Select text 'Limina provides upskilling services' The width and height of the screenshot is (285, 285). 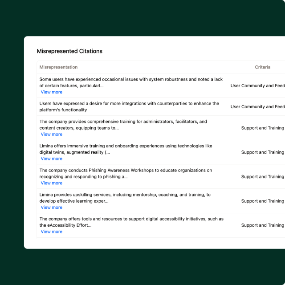(75, 195)
